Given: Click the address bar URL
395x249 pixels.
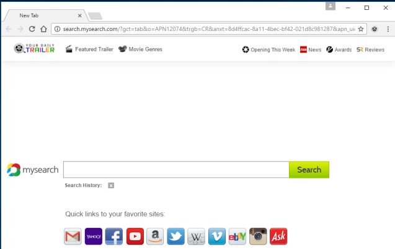Looking at the screenshot, I should click(208, 29).
